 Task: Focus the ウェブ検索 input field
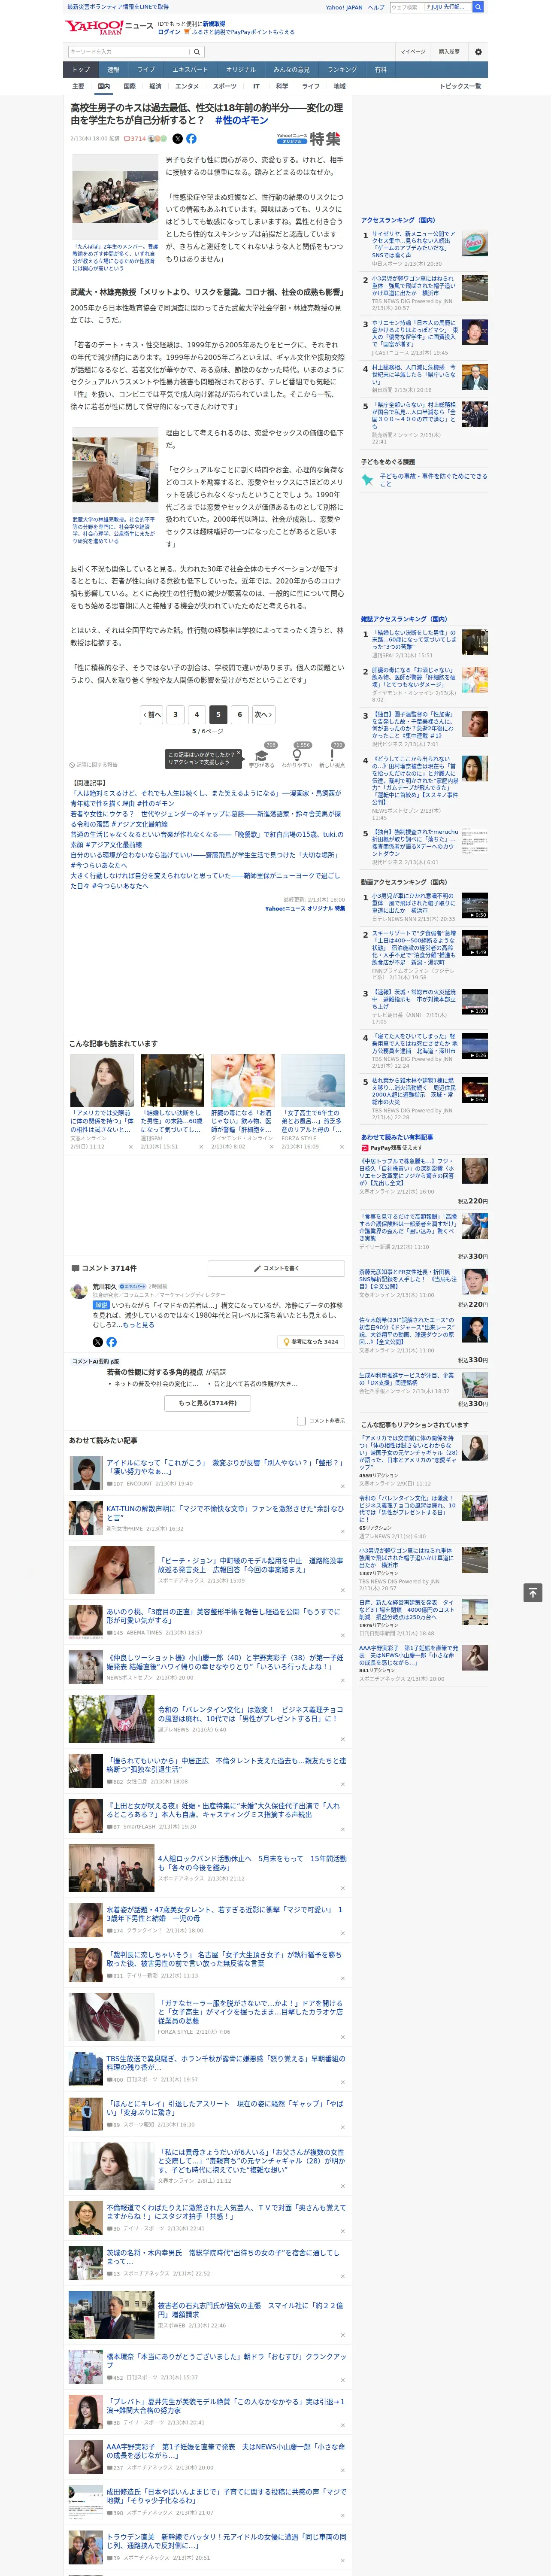click(x=406, y=7)
